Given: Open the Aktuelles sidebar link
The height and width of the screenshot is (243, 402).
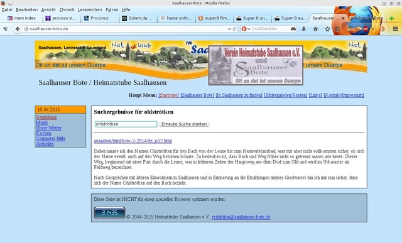Looking at the screenshot, I should pos(45,144).
